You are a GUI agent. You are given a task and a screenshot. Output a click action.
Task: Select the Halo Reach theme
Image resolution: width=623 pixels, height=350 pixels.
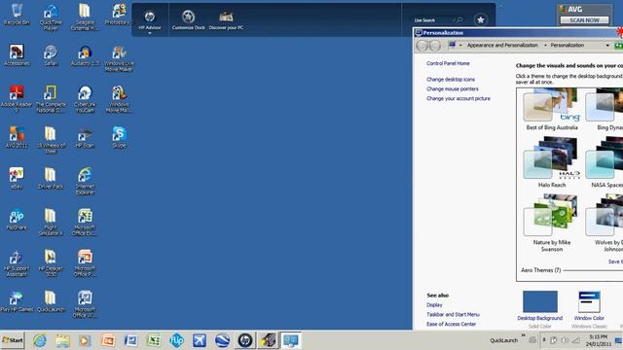(x=552, y=162)
